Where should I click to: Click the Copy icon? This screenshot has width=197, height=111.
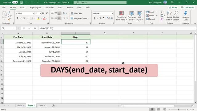tap(9, 16)
